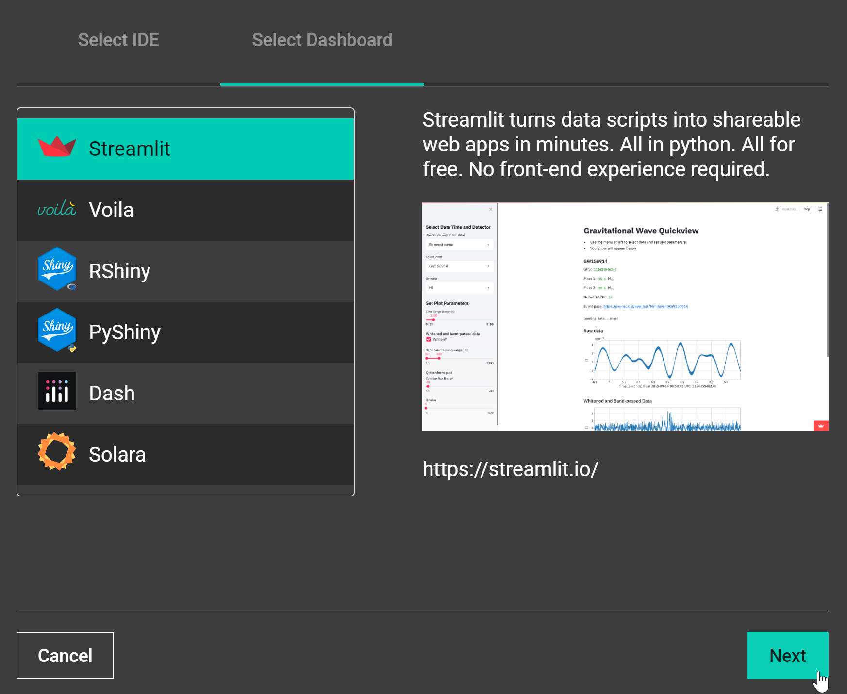The image size is (847, 694).
Task: Click the Dash bar-chart logo icon
Action: click(57, 391)
